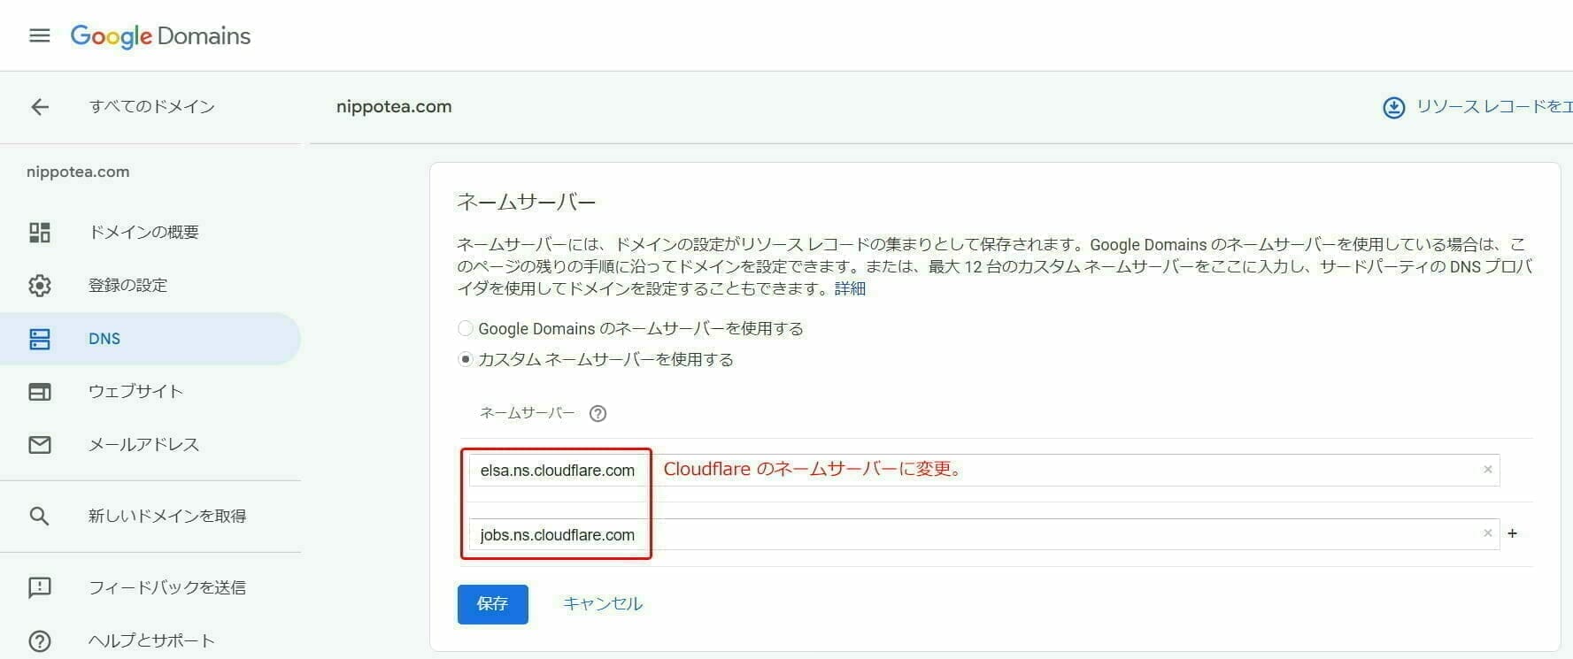
Task: Click the メールアドレス envelope icon
Action: coord(40,445)
